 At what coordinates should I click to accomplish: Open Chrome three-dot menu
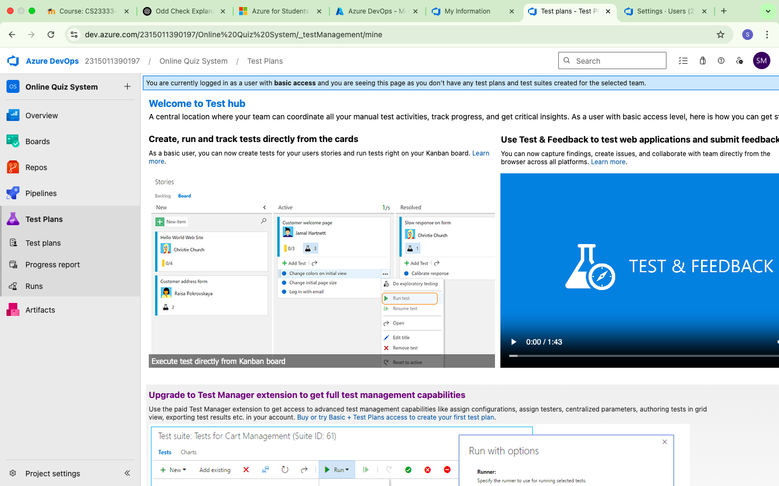pos(767,35)
